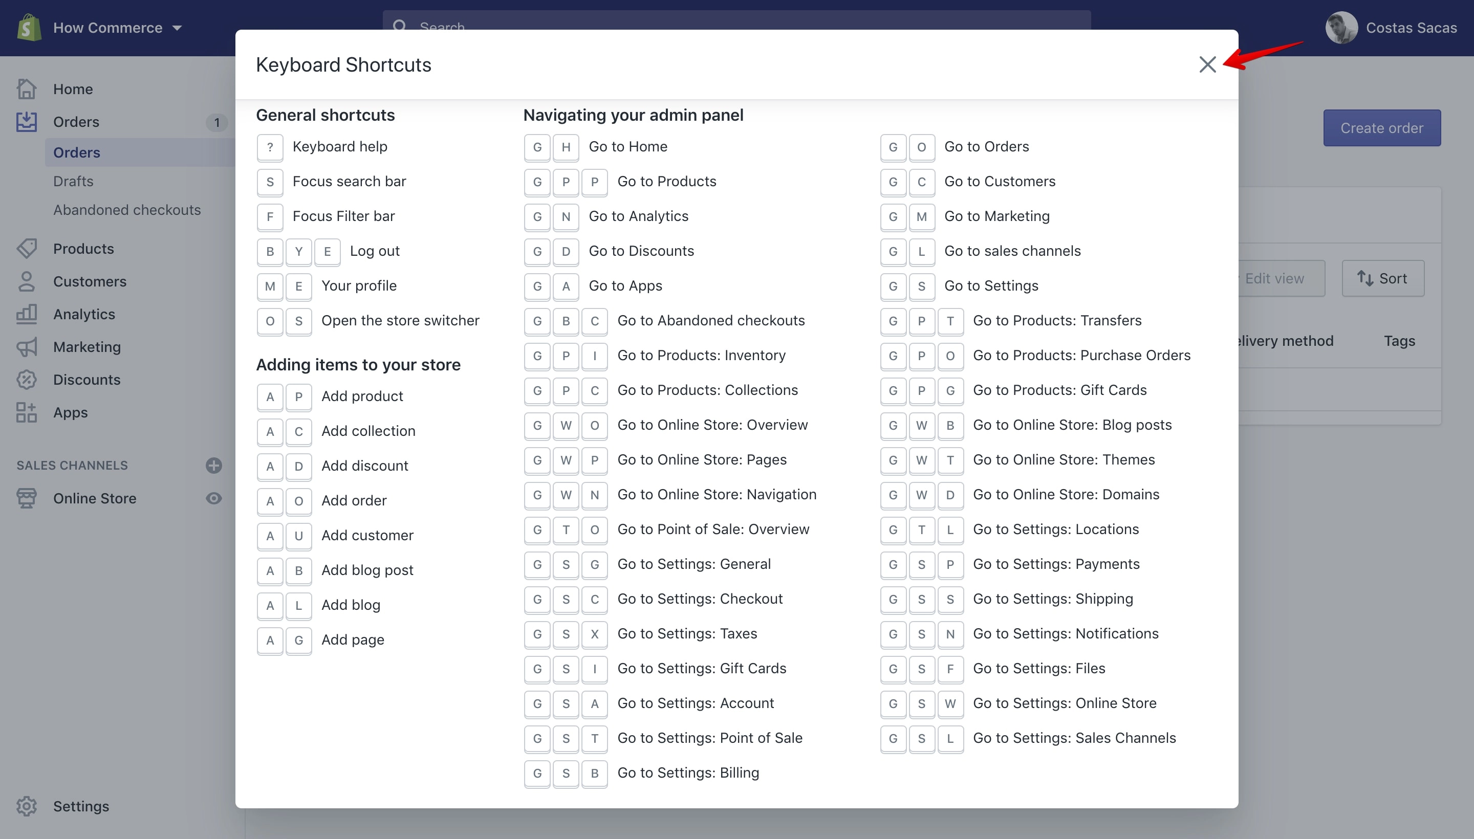Click the Settings gear icon
1474x839 pixels.
coord(27,806)
